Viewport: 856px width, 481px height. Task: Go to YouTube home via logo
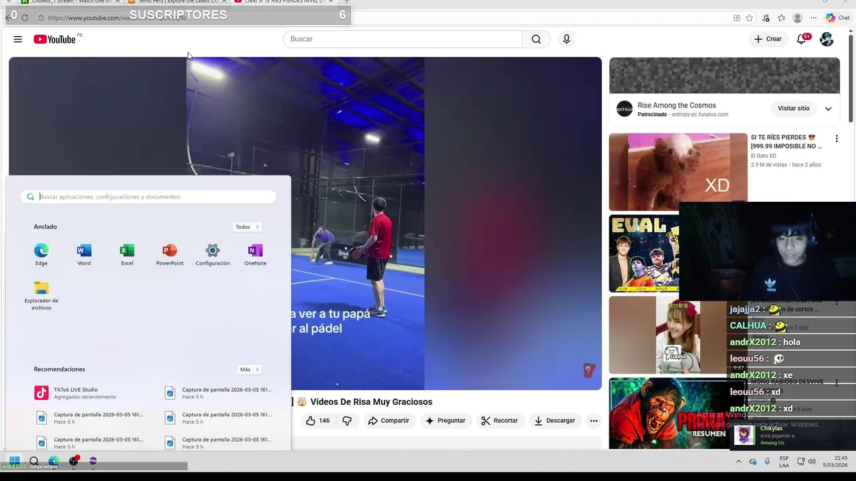click(x=55, y=39)
